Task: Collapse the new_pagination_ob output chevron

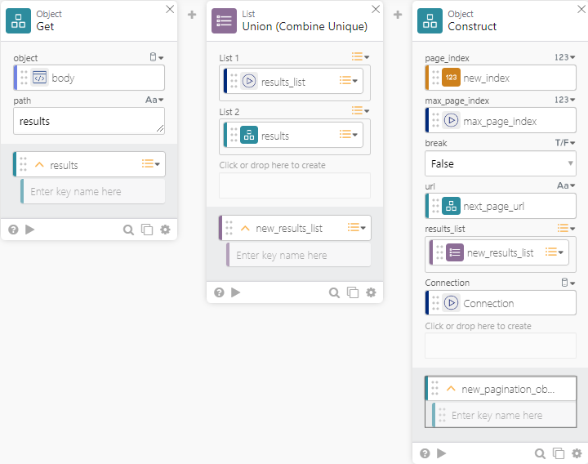Action: pyautogui.click(x=451, y=389)
